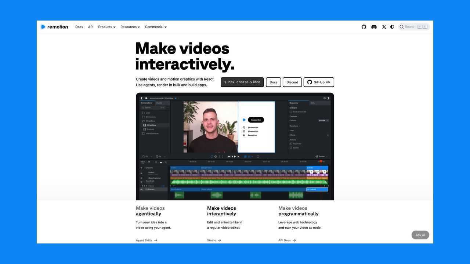Click the loop icon in the editor transport
Viewport: 470px width, 264px height.
point(212,157)
